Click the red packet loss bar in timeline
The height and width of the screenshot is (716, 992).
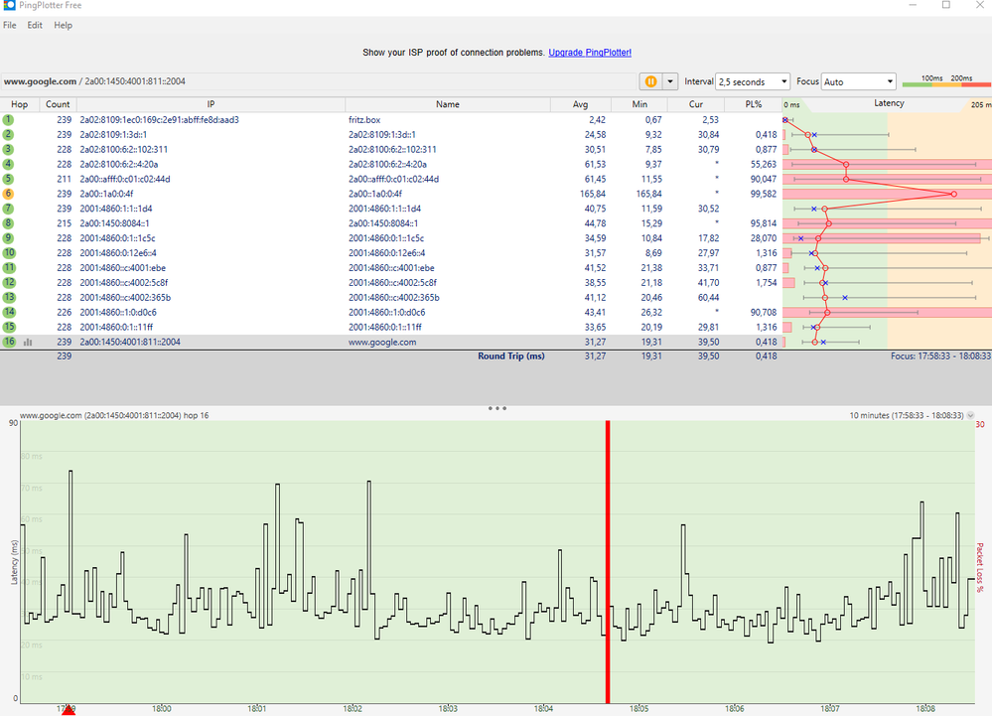tap(608, 562)
